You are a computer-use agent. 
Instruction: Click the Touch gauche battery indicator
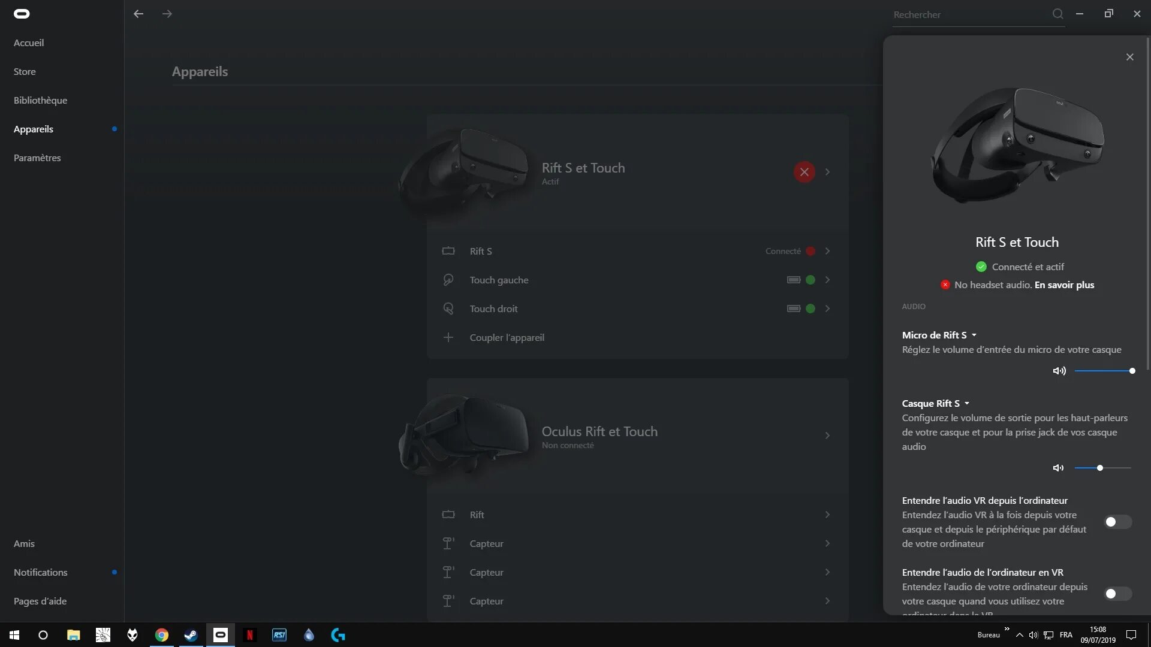pos(794,280)
